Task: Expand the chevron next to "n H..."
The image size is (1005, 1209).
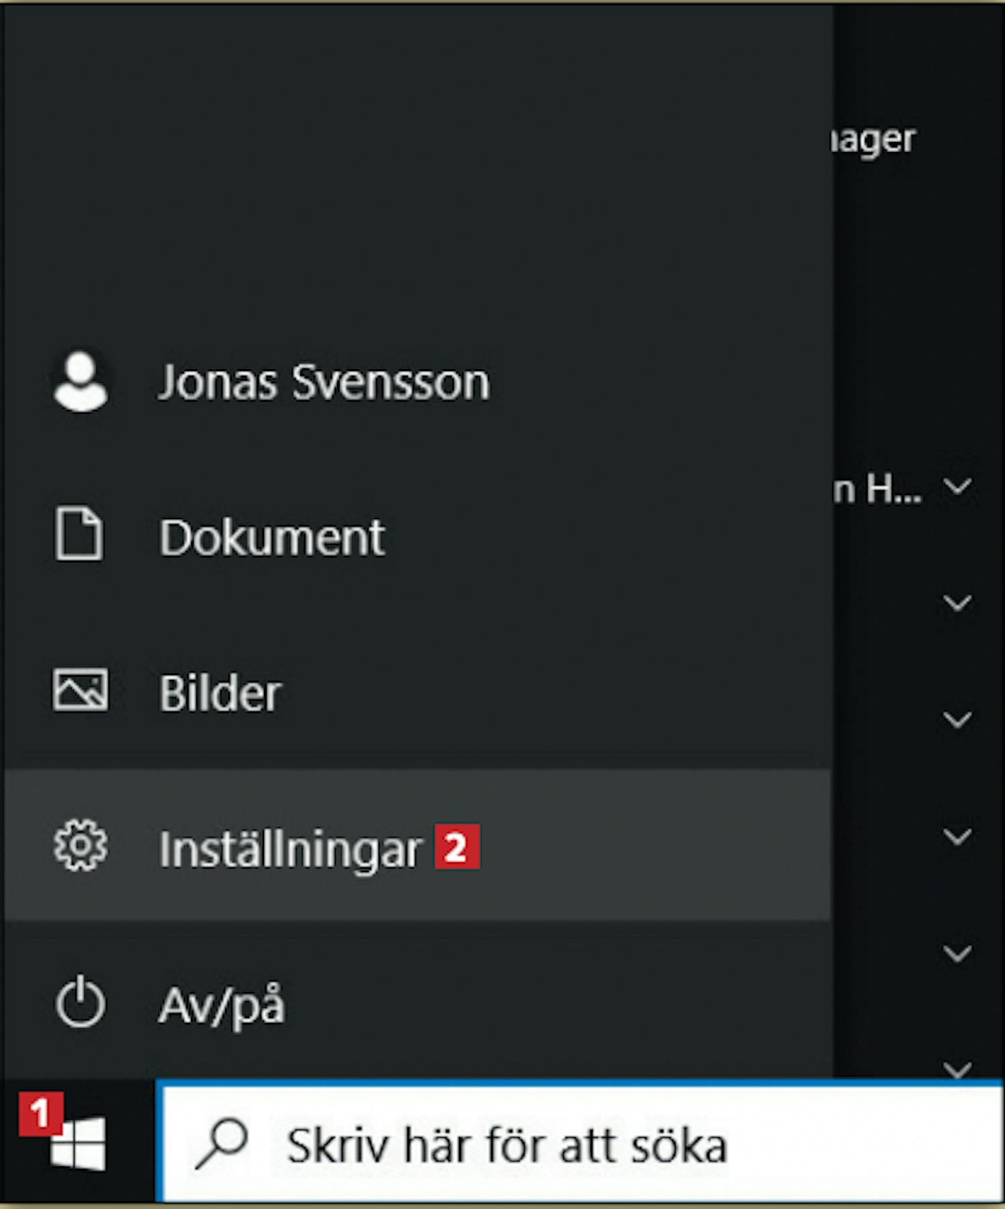Action: pyautogui.click(x=957, y=486)
